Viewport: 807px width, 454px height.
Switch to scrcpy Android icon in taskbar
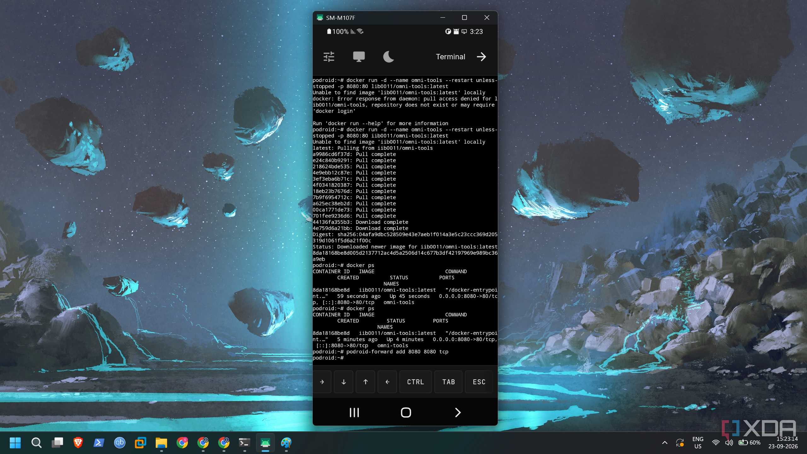click(x=265, y=443)
